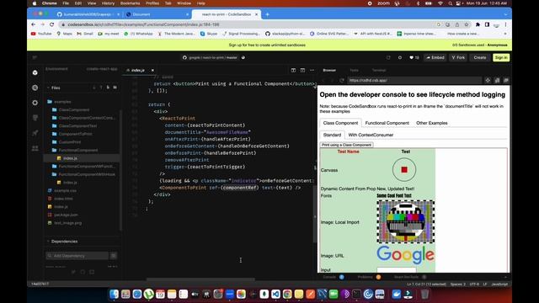Image resolution: width=539 pixels, height=303 pixels.
Task: Switch to the Terminal tab
Action: [379, 70]
